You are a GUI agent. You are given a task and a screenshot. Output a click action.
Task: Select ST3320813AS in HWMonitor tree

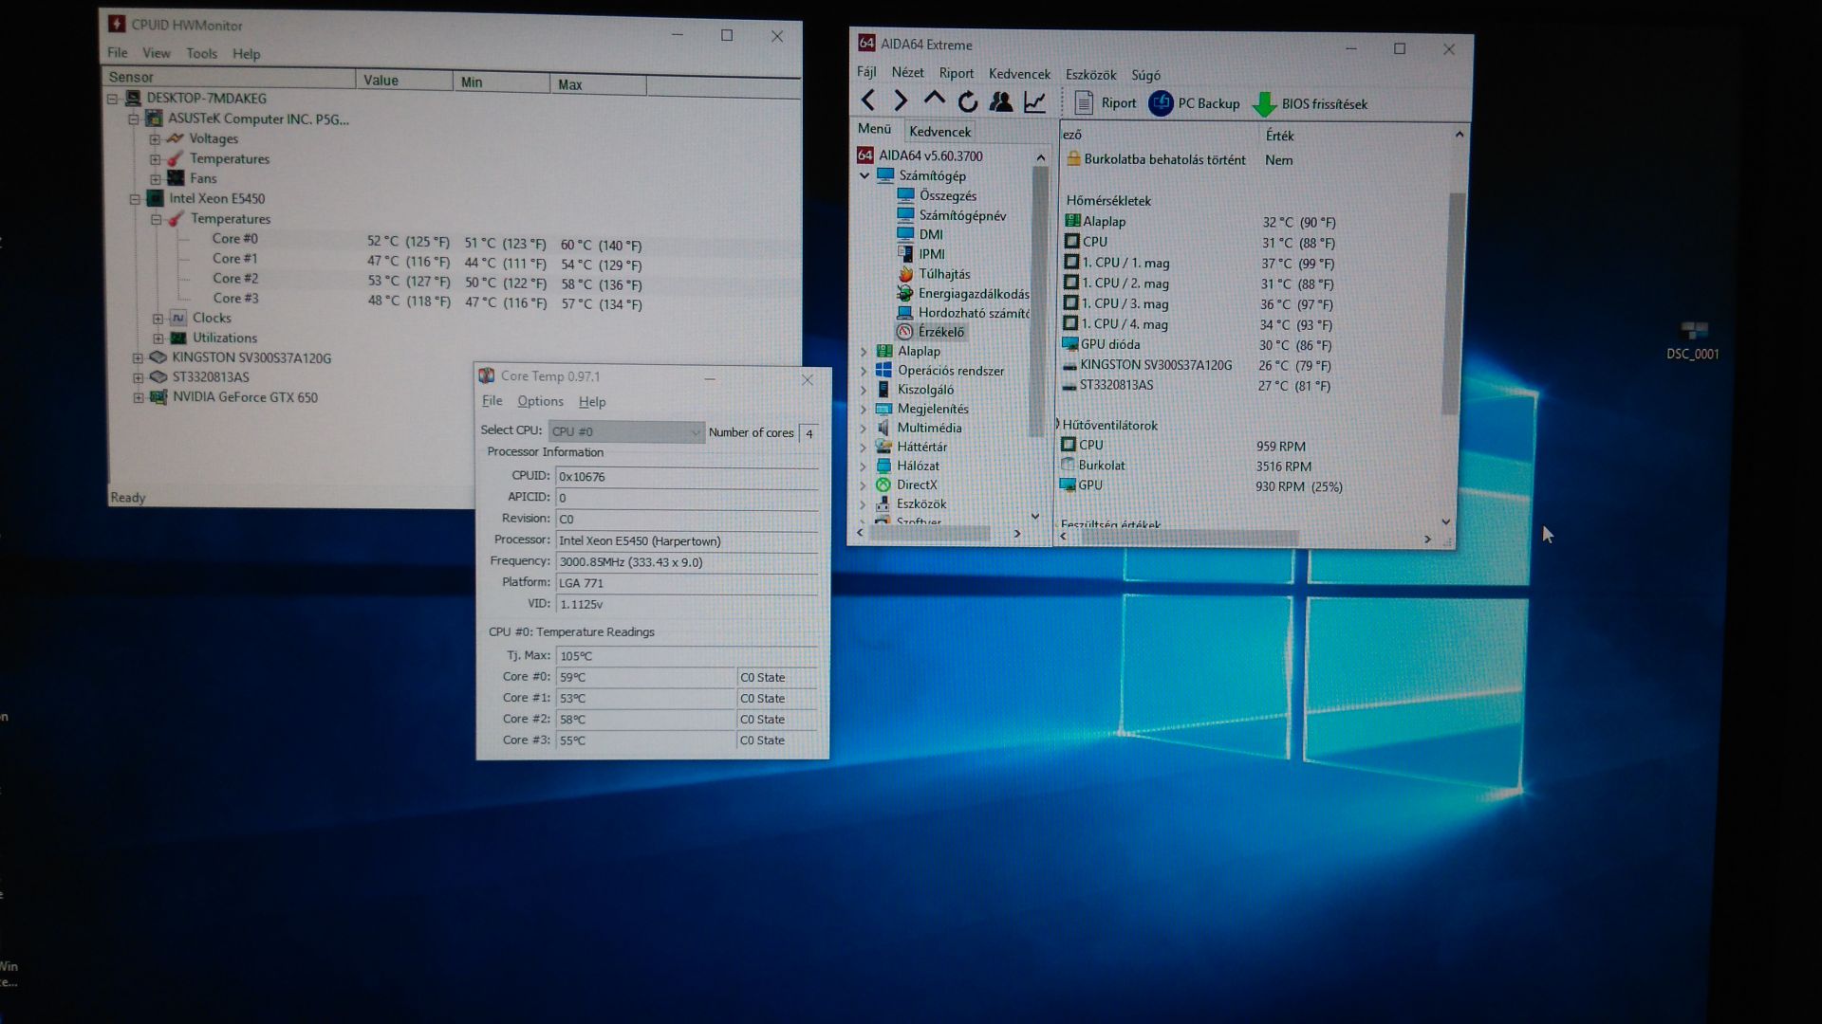(x=211, y=377)
